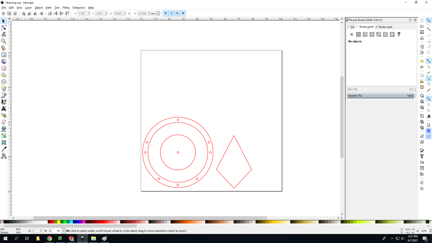The width and height of the screenshot is (432, 243).
Task: Click Rotate 90 degrees counter-clockwise icon
Action: click(23, 14)
